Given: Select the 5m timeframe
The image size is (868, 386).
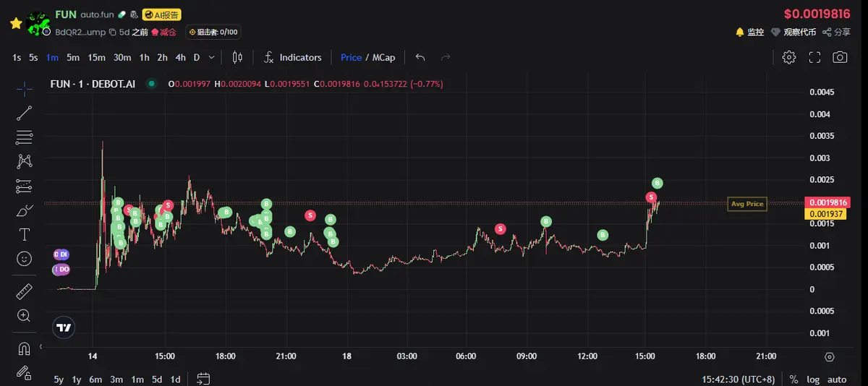Looking at the screenshot, I should 73,57.
